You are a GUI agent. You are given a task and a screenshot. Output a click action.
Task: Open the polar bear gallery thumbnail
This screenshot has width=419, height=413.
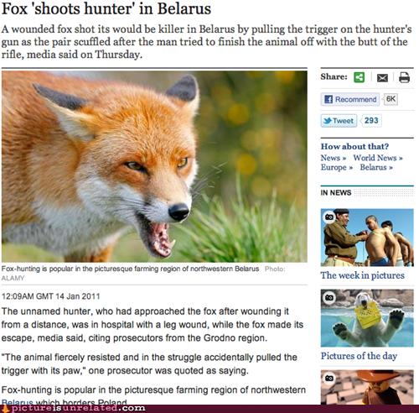367,318
